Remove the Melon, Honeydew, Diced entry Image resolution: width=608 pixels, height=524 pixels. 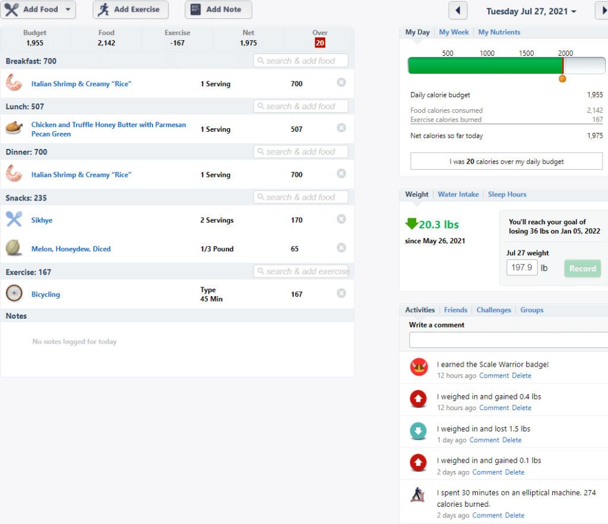pos(341,247)
